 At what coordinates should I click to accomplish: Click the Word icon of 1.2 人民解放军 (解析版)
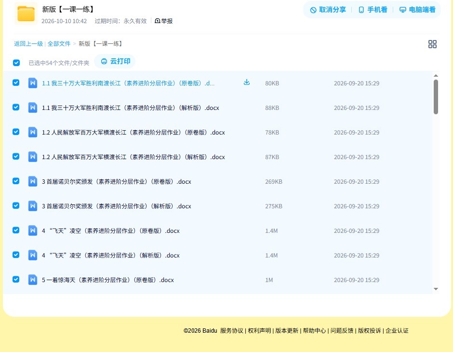click(33, 157)
